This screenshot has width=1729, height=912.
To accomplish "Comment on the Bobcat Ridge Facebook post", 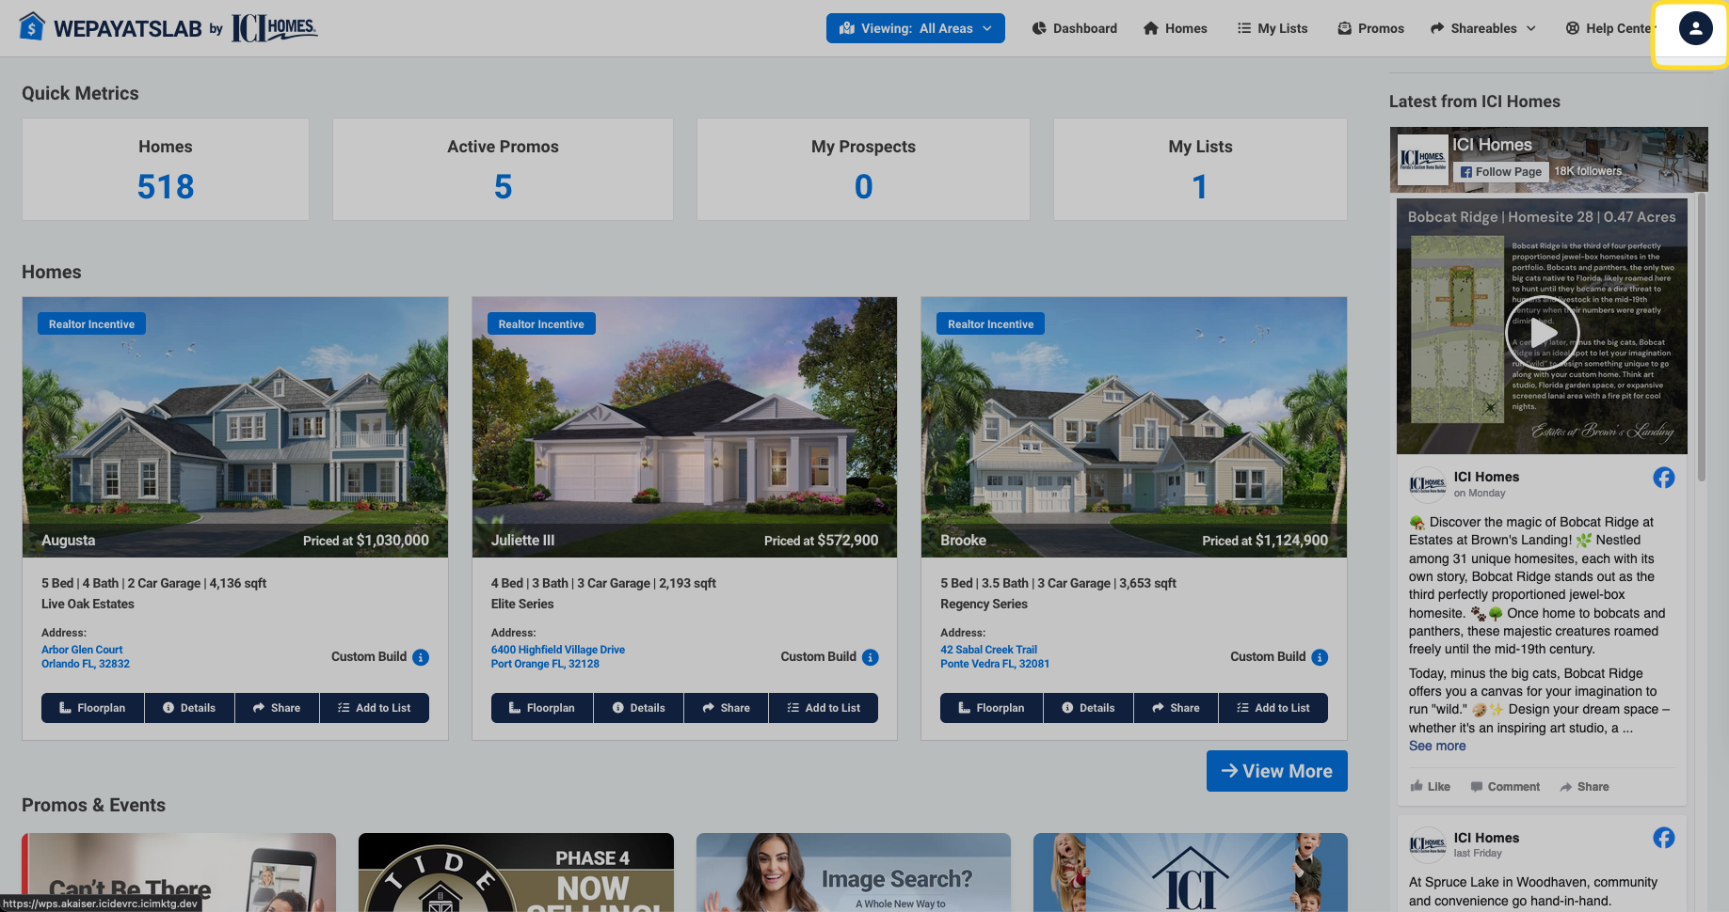I will 1505,787.
